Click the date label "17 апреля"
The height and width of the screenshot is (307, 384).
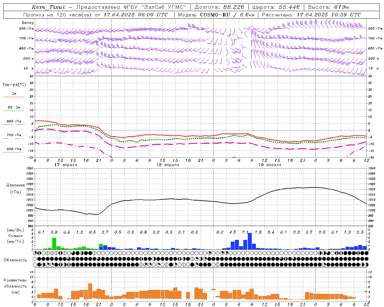(66, 165)
